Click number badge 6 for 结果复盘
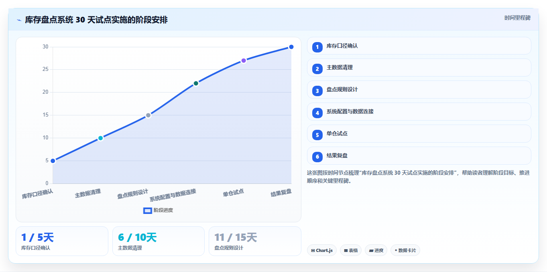 click(317, 157)
